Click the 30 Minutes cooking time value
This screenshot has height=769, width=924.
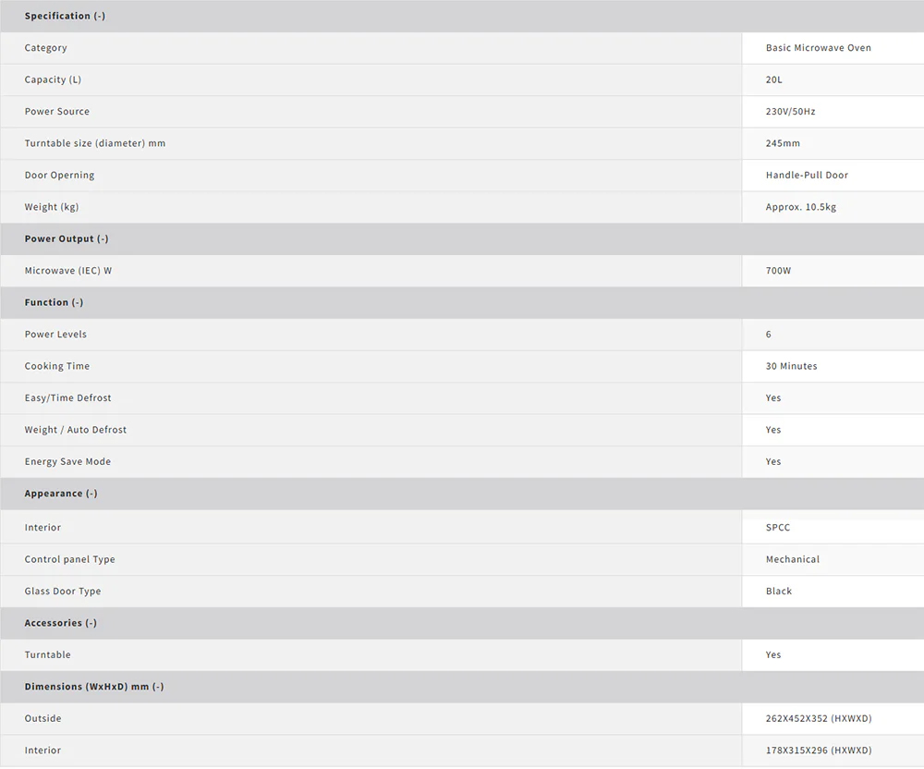pos(791,366)
